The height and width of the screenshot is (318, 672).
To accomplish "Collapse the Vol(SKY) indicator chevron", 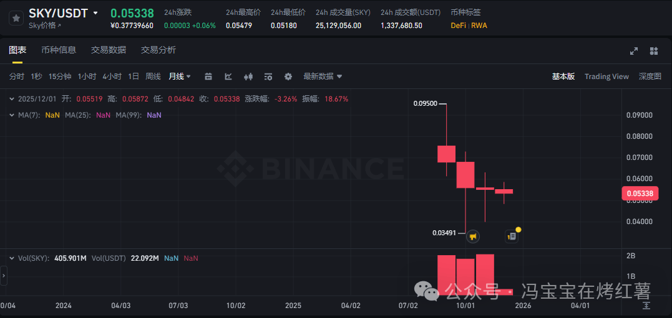I will [12, 258].
